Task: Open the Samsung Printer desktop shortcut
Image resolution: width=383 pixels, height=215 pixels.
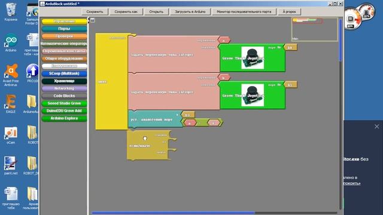Action: [x=32, y=14]
